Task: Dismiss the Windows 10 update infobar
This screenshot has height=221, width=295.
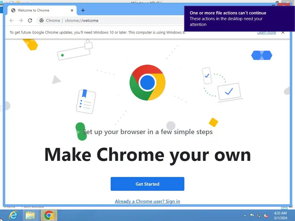Action: point(283,33)
